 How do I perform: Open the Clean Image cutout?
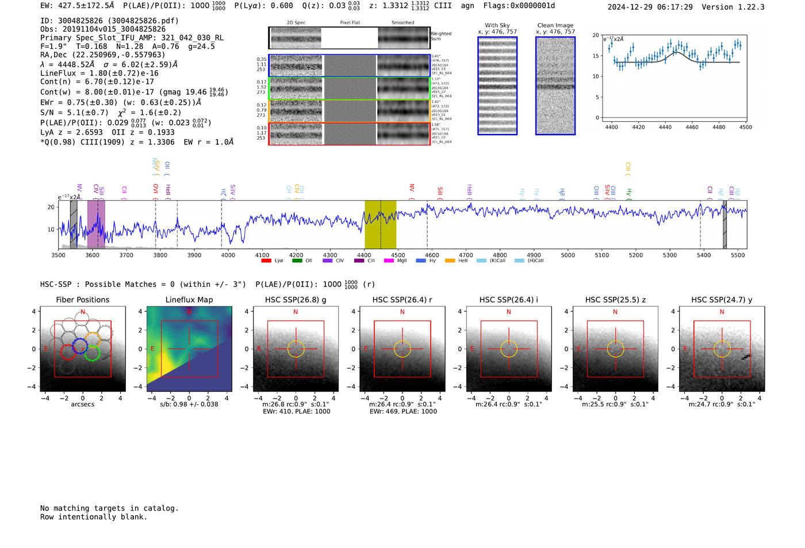pos(555,86)
